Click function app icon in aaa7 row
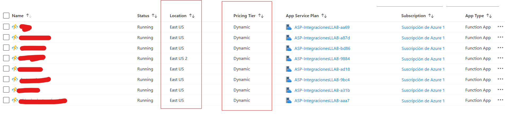Viewport: 505px width, 116px height. tap(15, 100)
